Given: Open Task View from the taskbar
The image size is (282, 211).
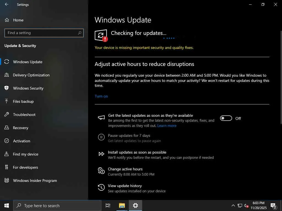Looking at the screenshot, I should pos(108,206).
